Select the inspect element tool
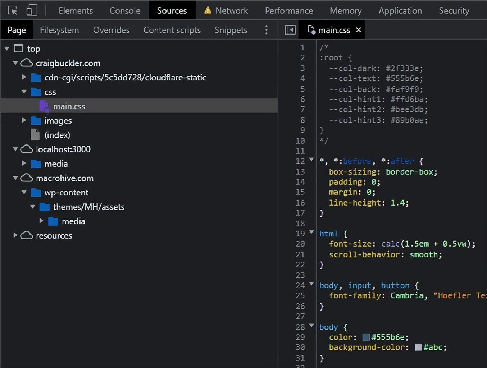 (12, 10)
